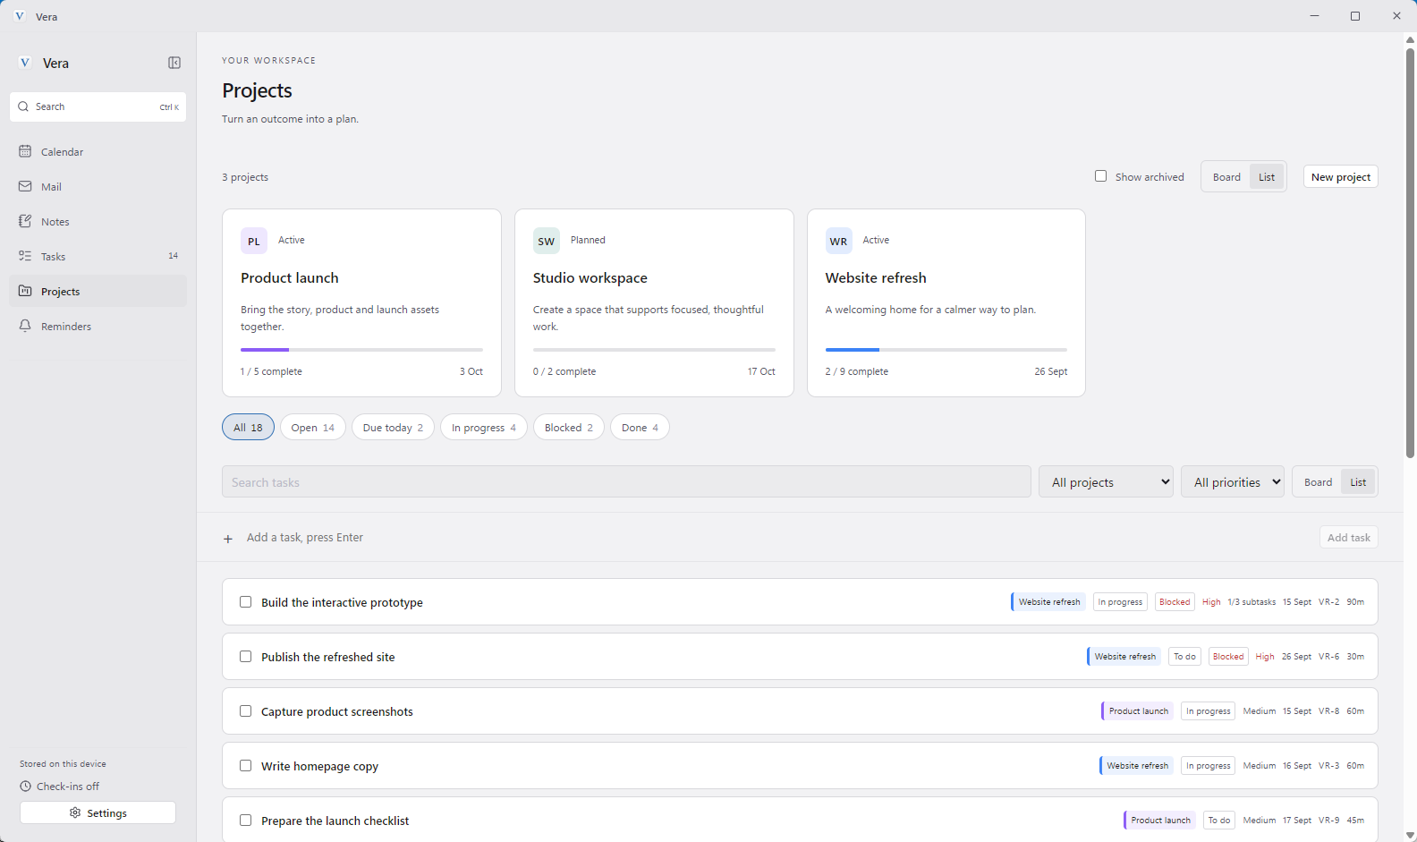
Task: Click the 3 Oct due date
Action: [x=471, y=371]
